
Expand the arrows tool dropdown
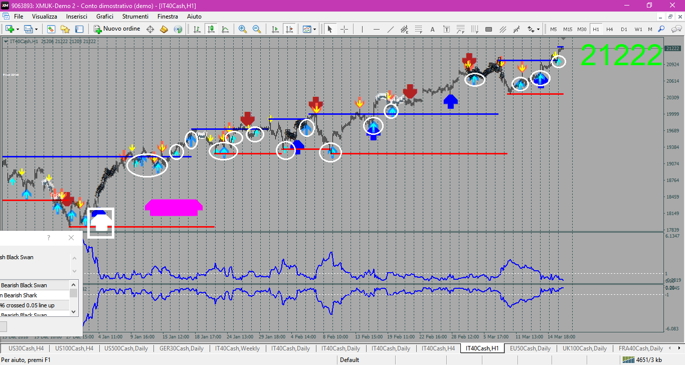pos(538,29)
